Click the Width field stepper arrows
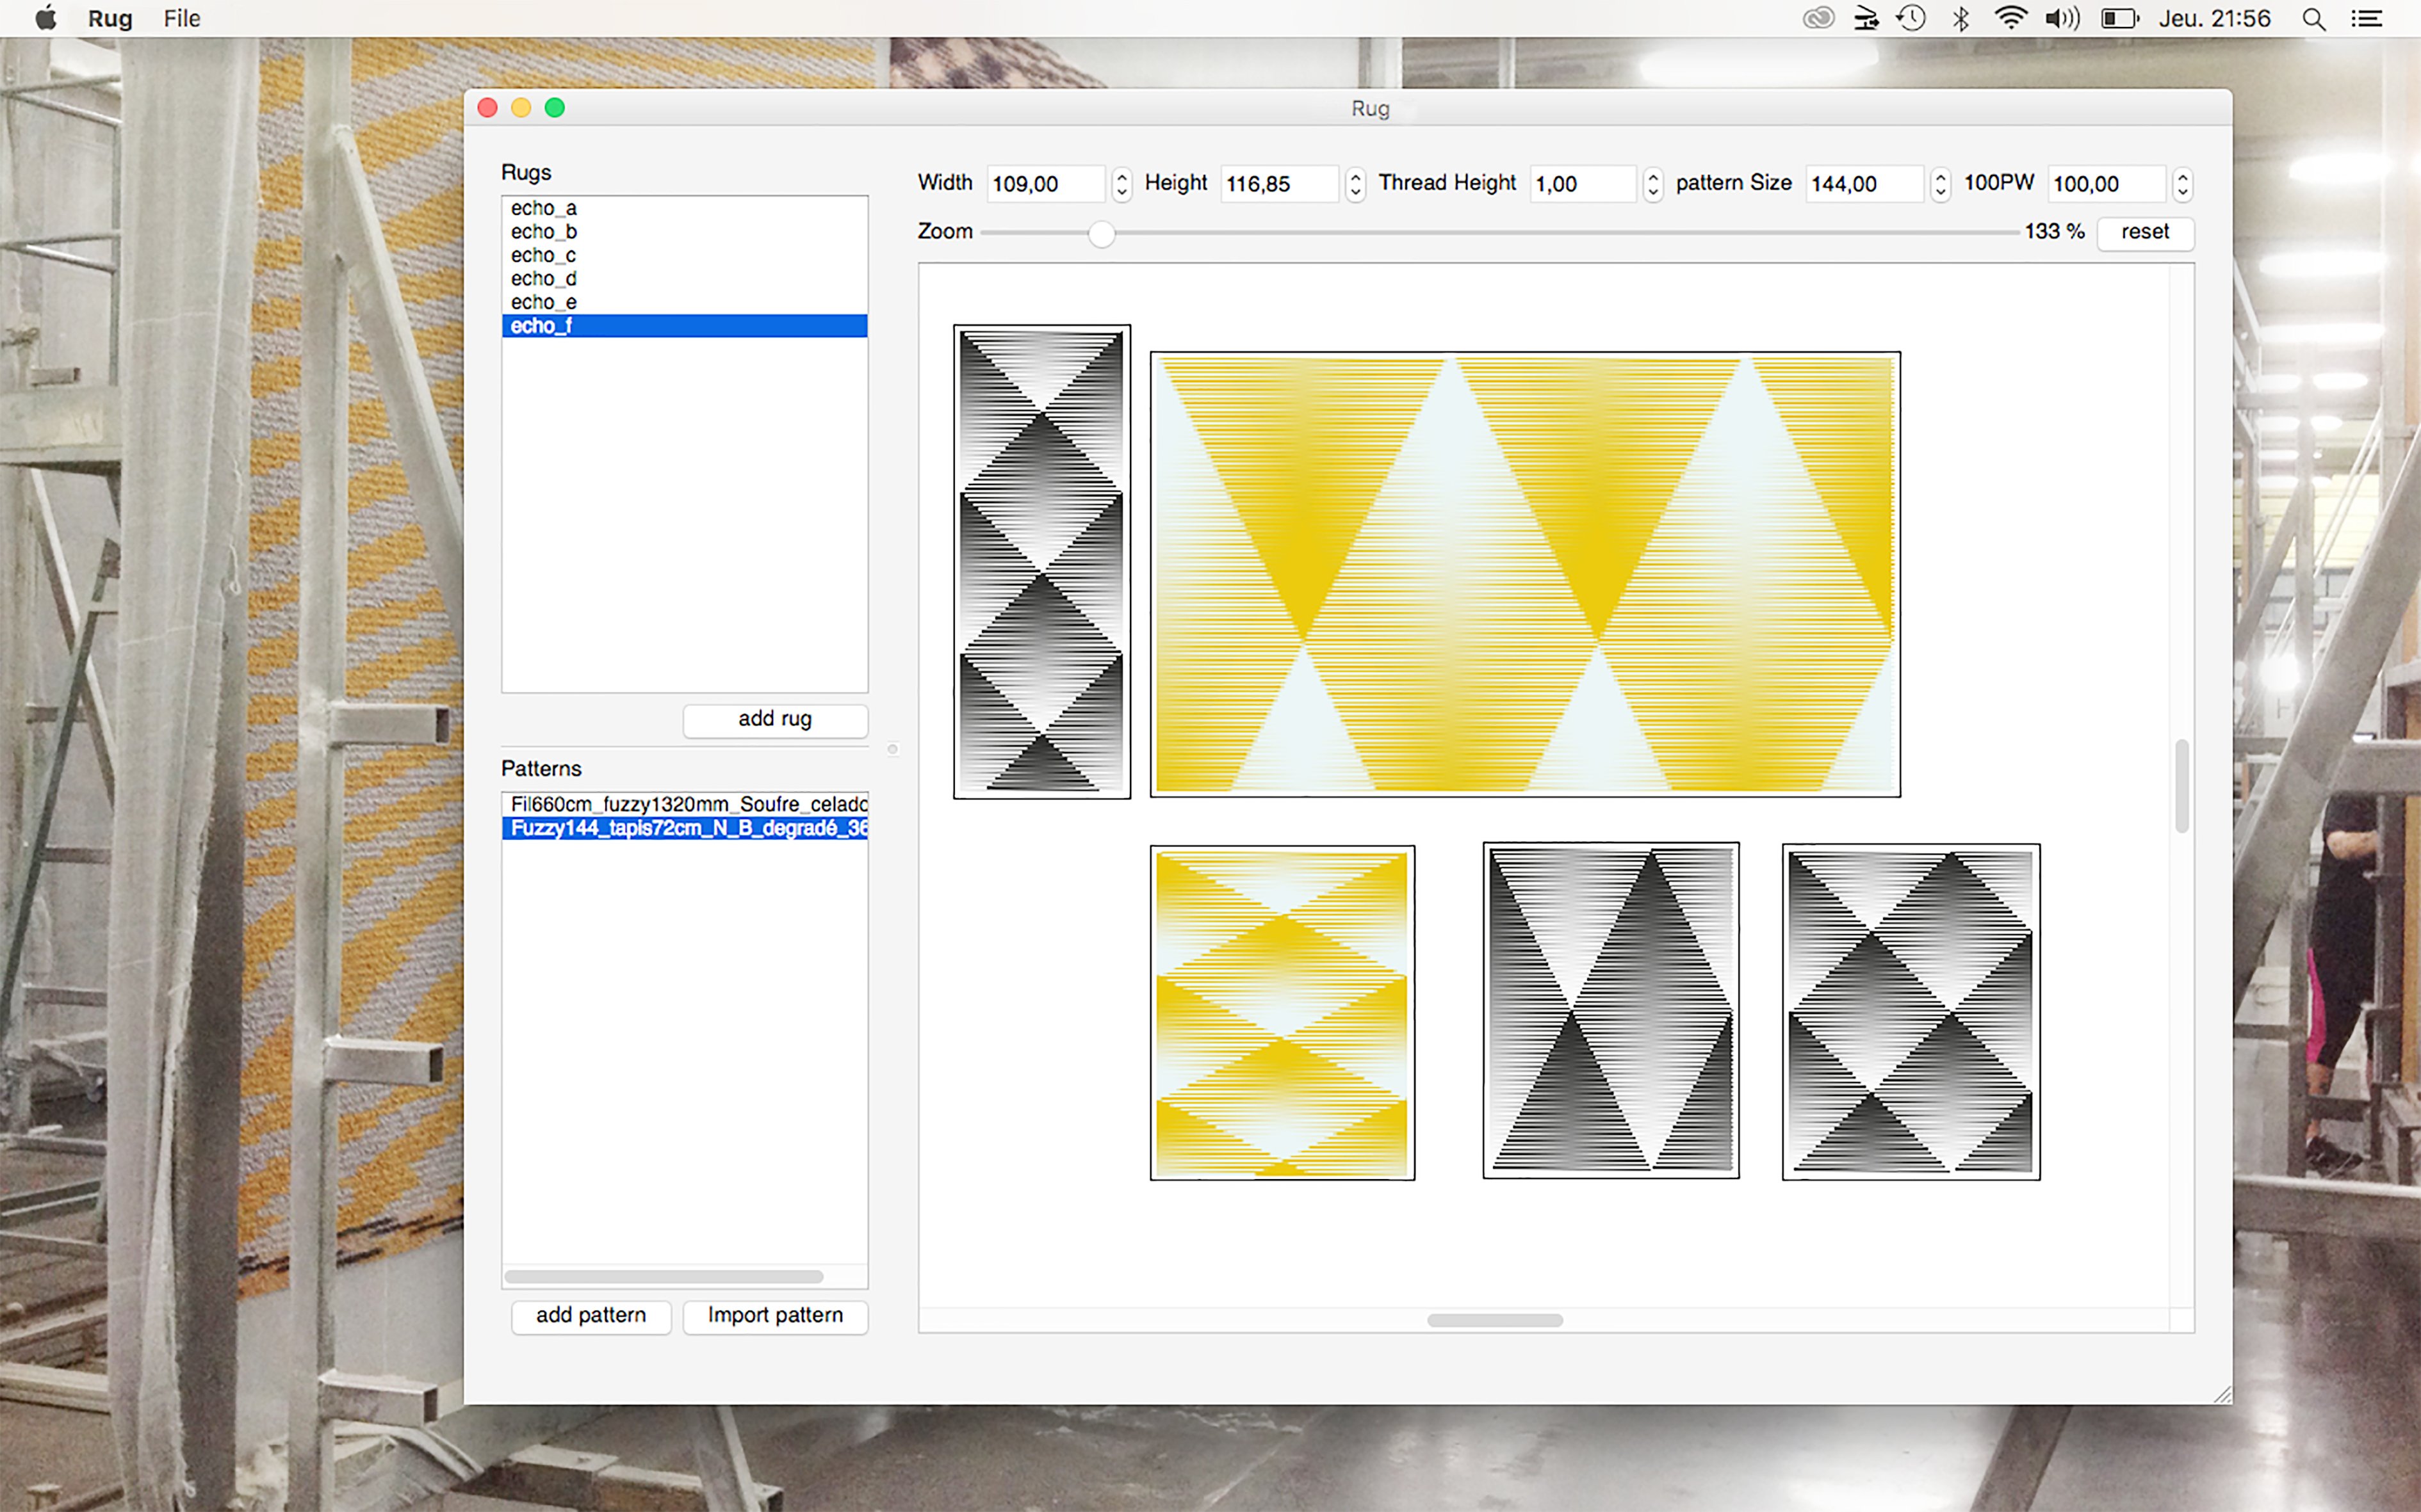The image size is (2421, 1512). click(1121, 184)
